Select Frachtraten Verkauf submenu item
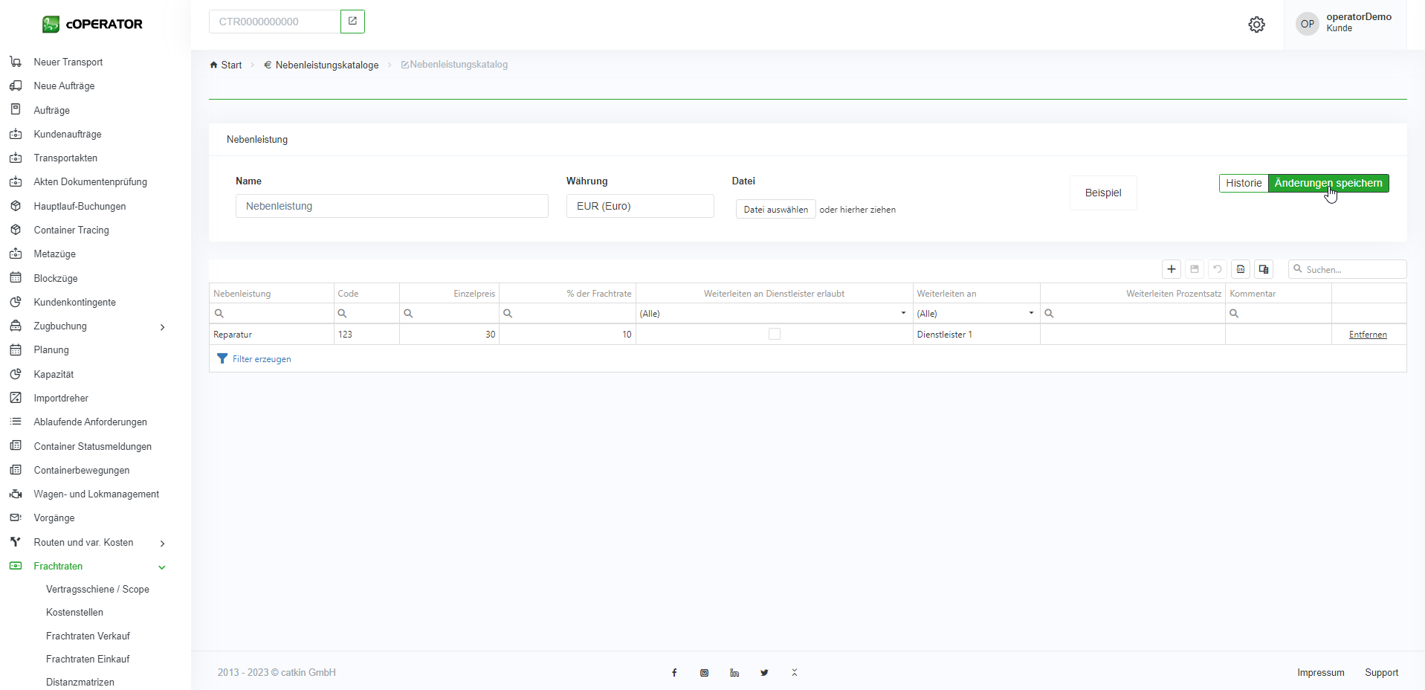The height and width of the screenshot is (690, 1425). 88,636
